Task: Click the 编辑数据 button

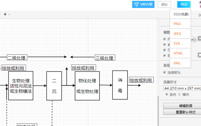Action: pyautogui.click(x=182, y=106)
